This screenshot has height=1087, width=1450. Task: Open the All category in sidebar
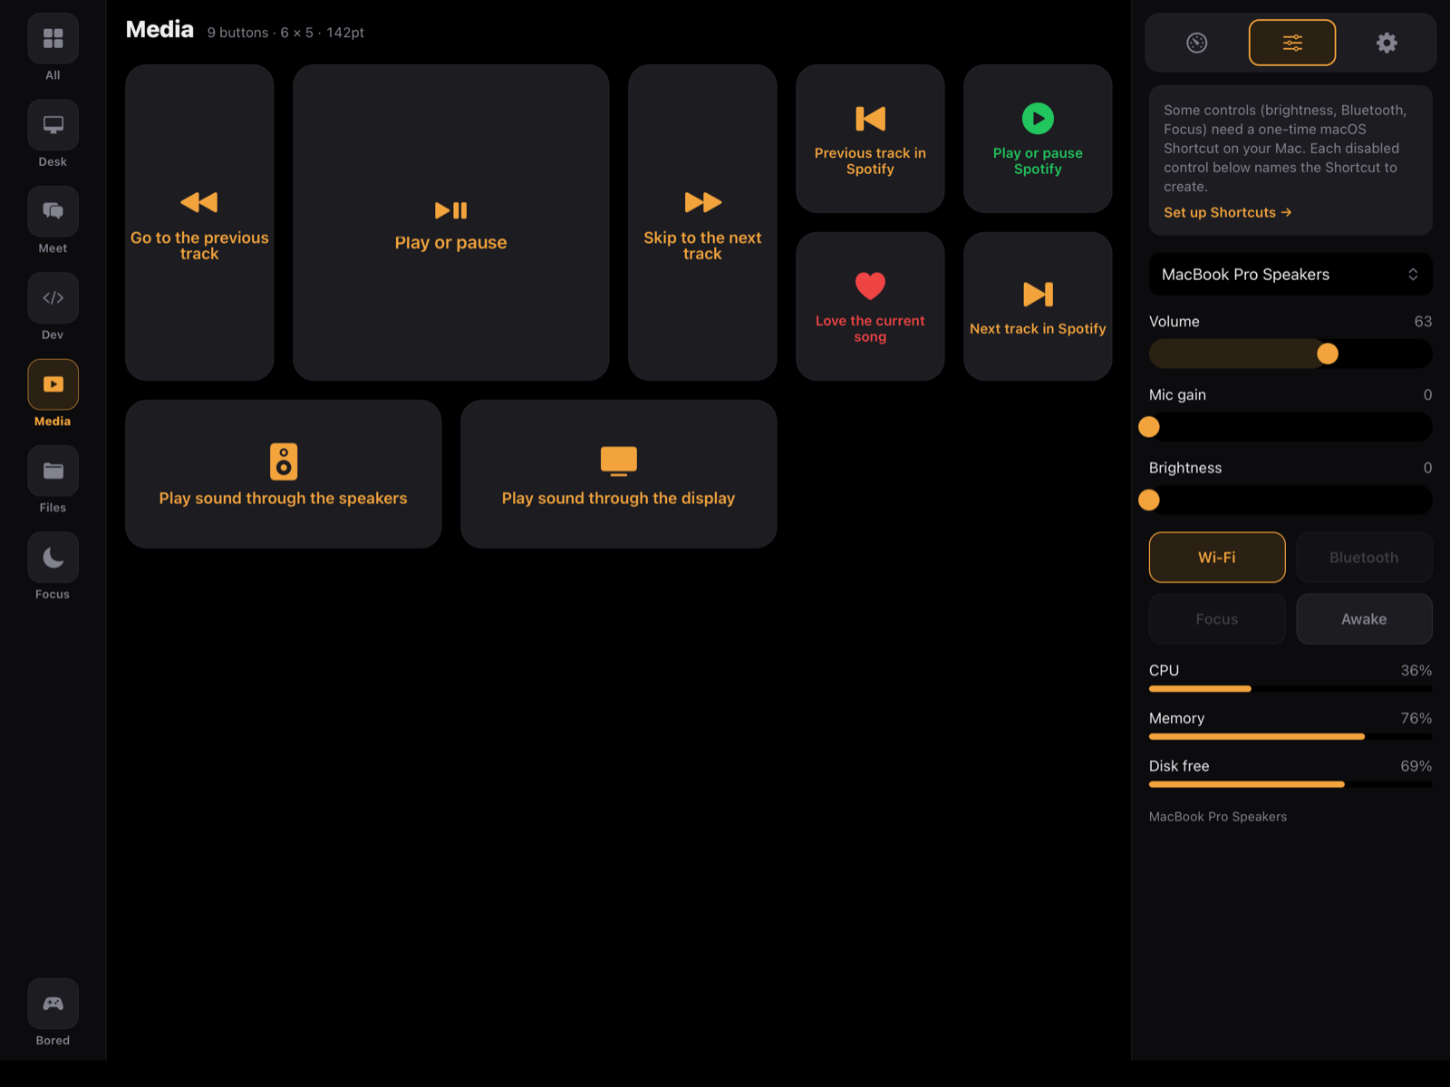pos(53,39)
